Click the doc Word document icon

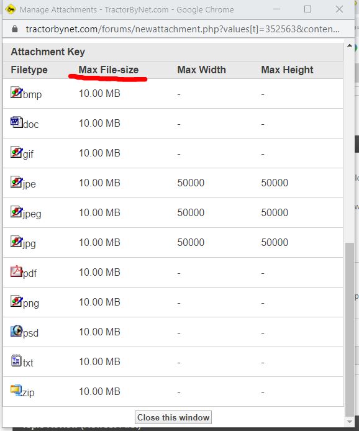pyautogui.click(x=16, y=122)
